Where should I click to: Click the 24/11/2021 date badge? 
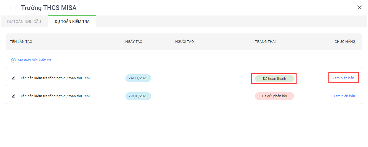click(x=138, y=78)
